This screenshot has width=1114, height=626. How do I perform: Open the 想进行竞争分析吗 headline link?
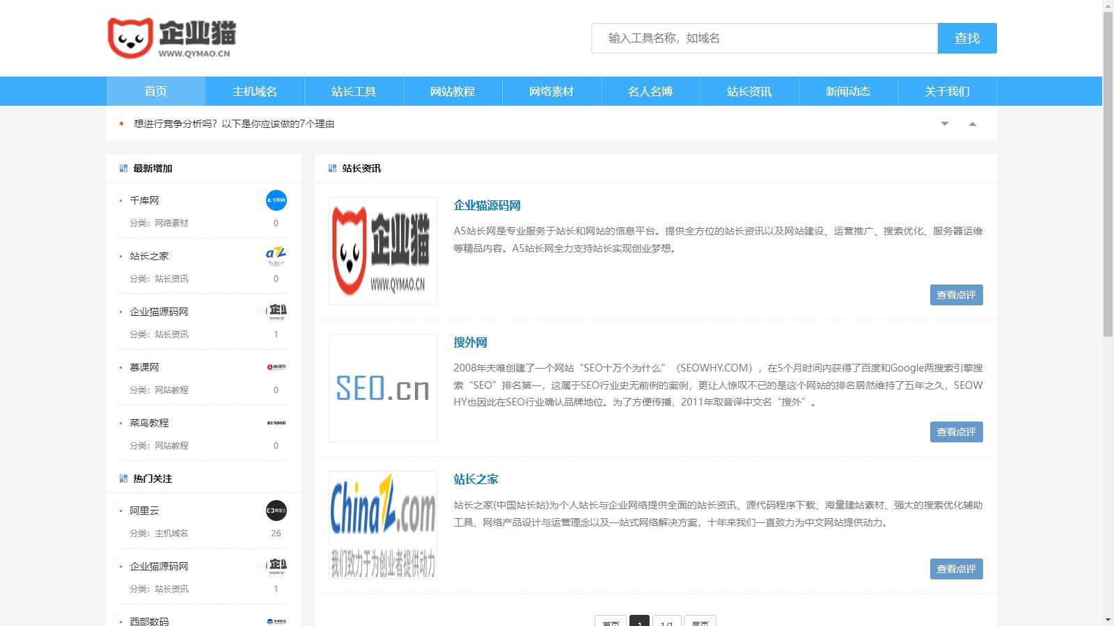click(234, 124)
